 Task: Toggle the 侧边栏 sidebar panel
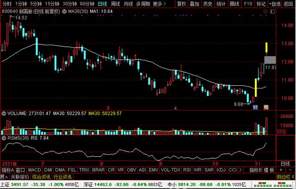[284, 177]
